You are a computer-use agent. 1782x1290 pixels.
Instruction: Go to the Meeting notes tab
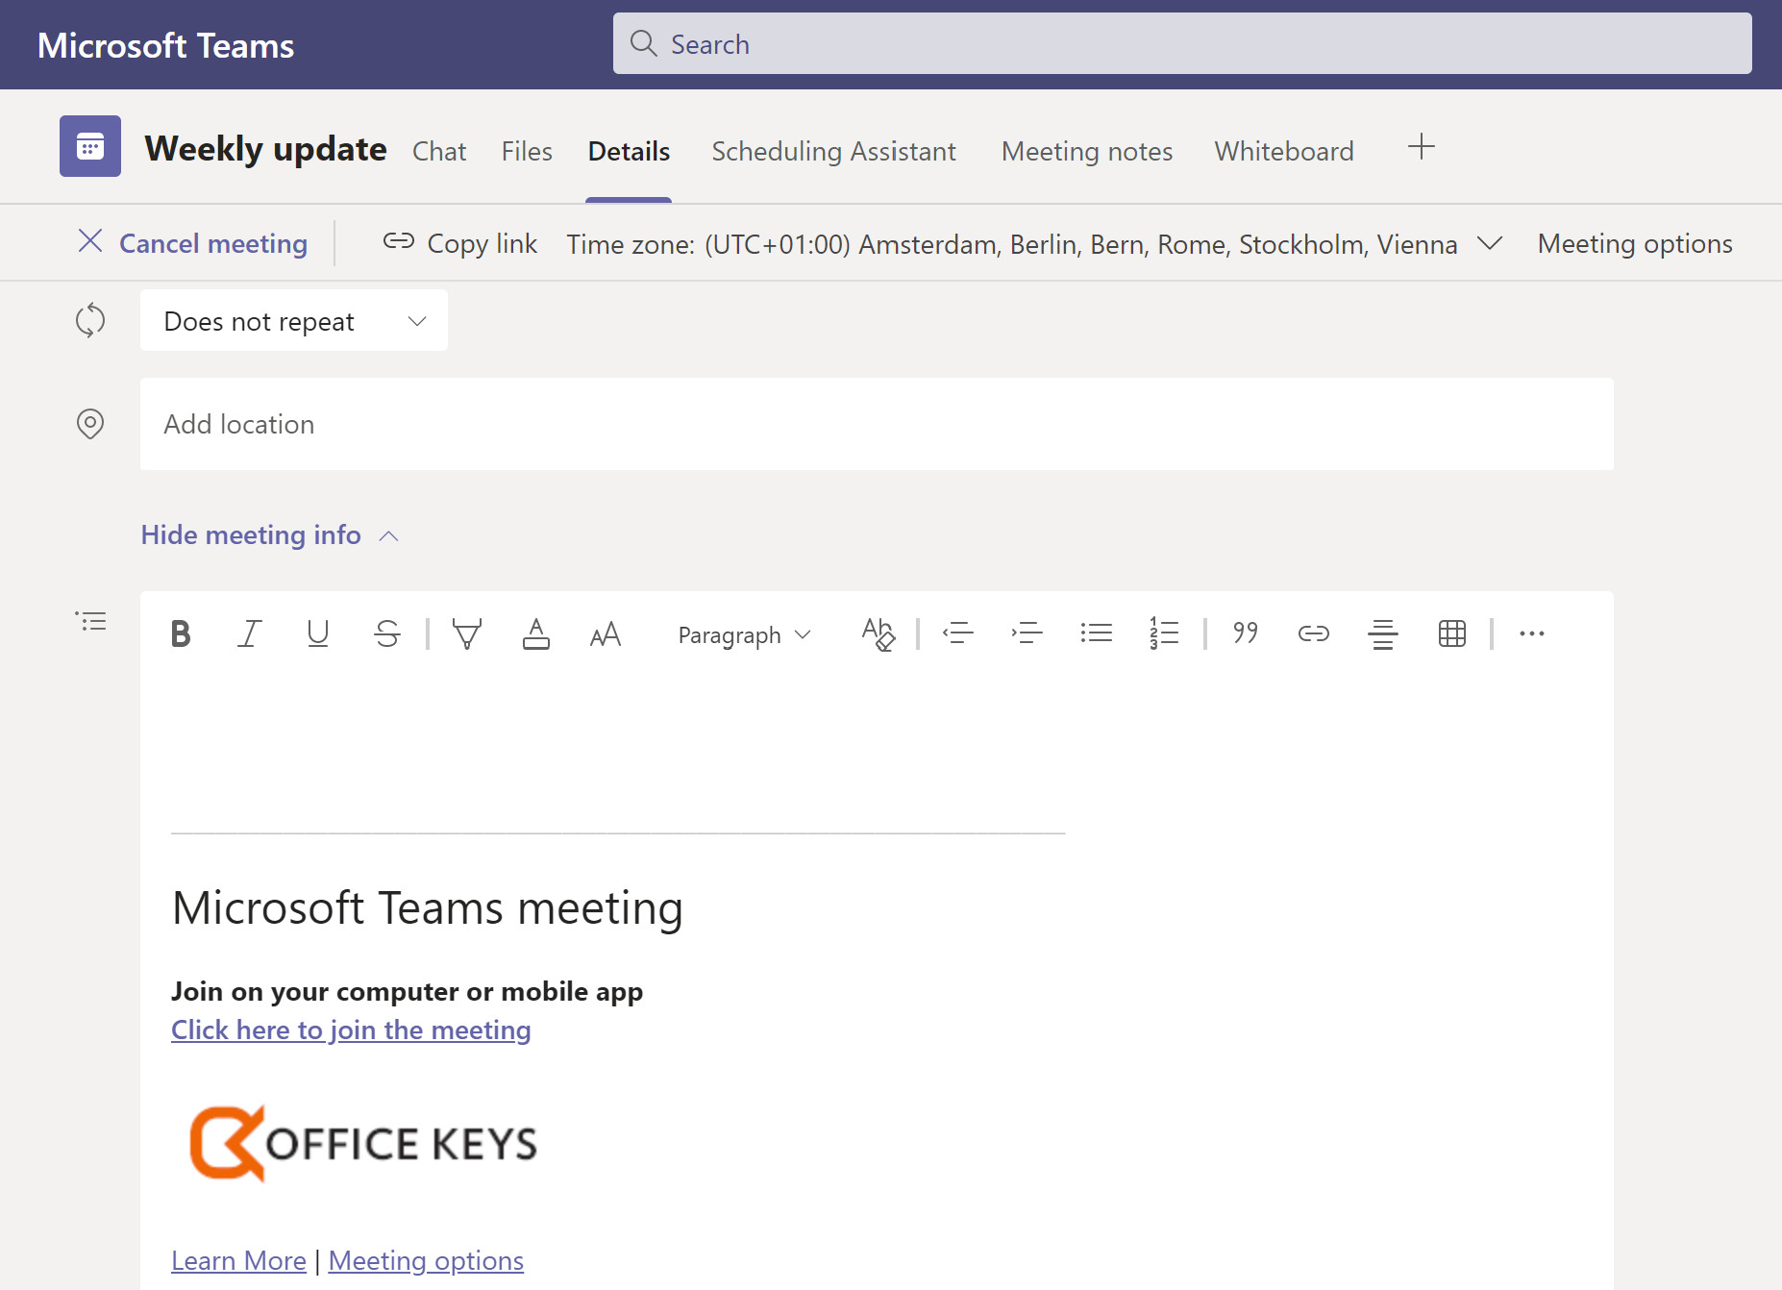(1087, 151)
